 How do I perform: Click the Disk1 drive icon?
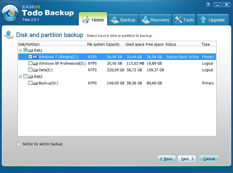tap(30, 51)
